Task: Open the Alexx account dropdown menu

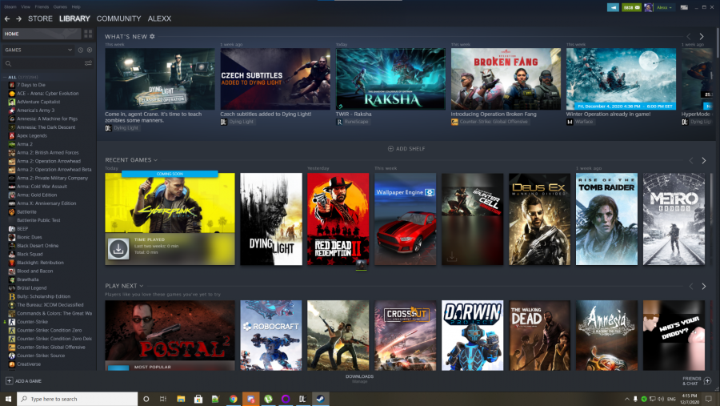Action: click(664, 7)
